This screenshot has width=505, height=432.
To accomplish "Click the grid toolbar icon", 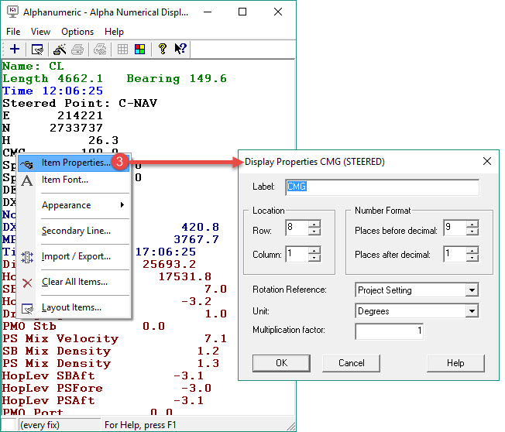I will click(122, 50).
